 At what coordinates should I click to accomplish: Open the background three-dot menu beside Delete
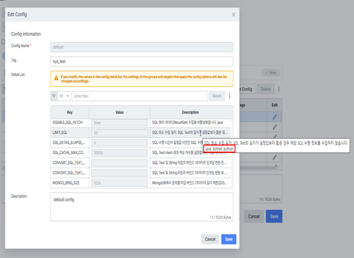click(279, 89)
